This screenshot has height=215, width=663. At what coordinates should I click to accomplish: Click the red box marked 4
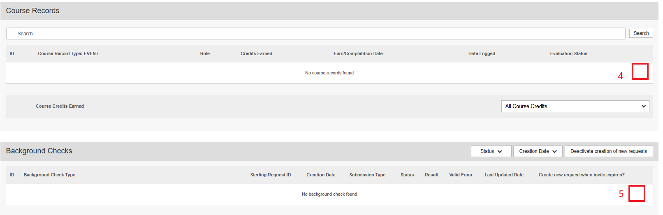640,72
